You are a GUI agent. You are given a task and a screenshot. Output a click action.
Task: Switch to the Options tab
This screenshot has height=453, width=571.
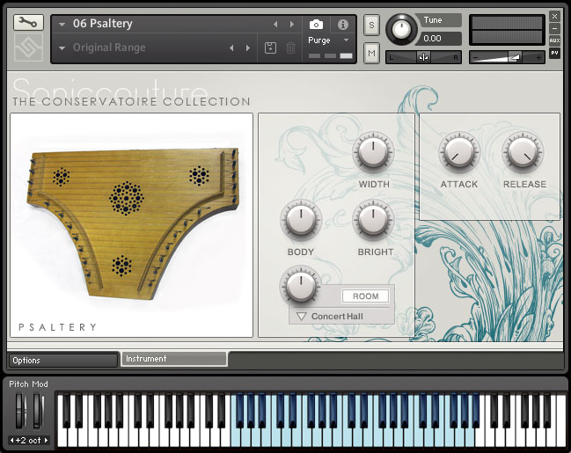(63, 360)
